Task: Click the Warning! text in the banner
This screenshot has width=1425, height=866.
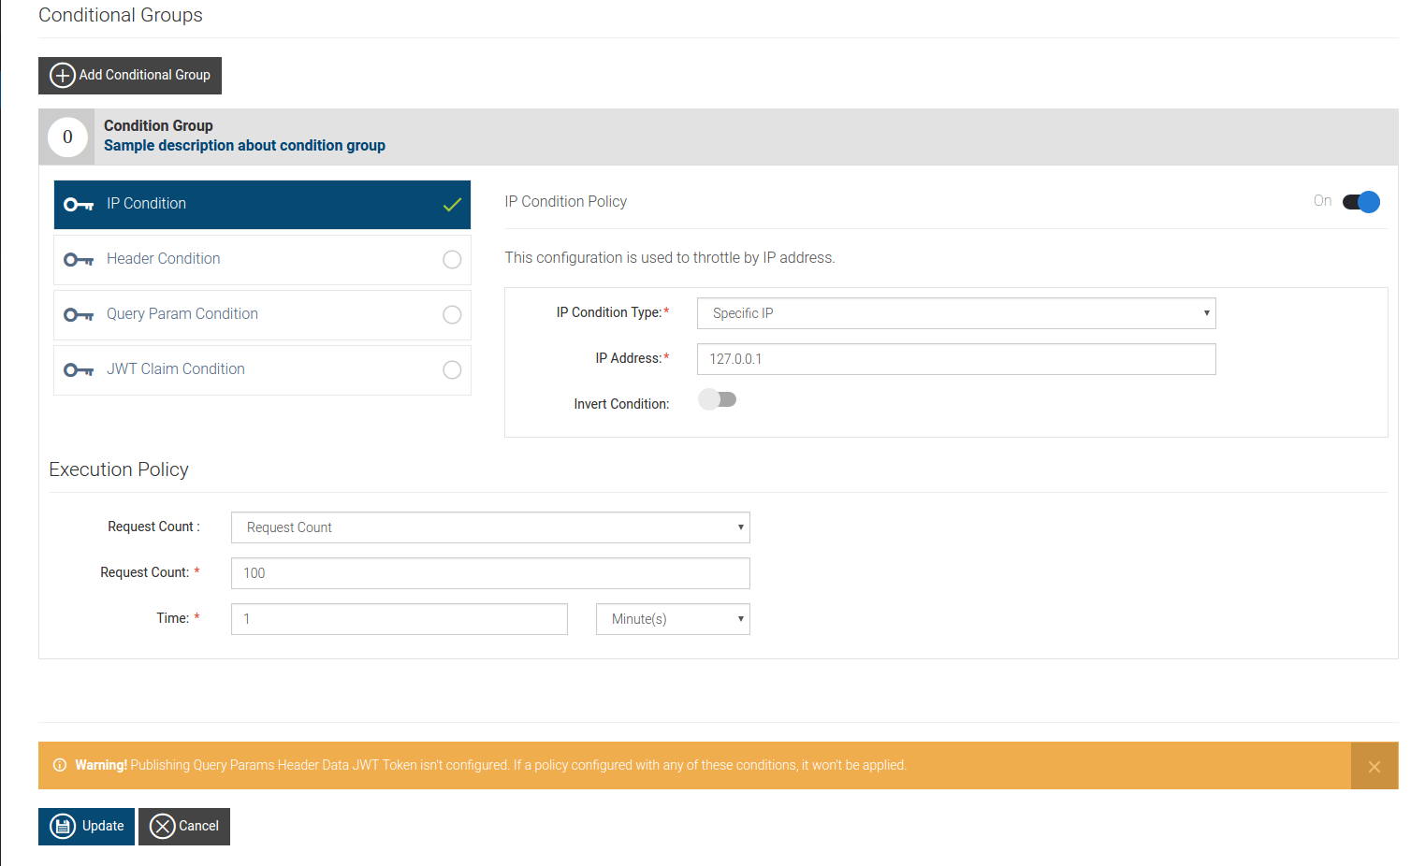Action: point(101,765)
